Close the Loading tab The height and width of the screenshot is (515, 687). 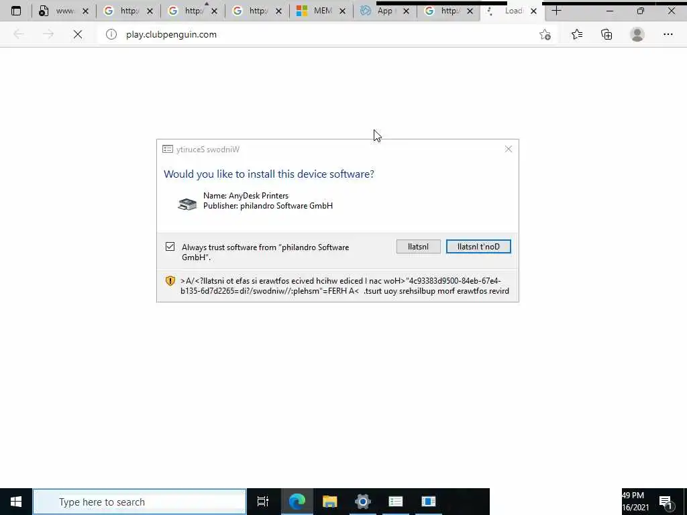coord(533,11)
